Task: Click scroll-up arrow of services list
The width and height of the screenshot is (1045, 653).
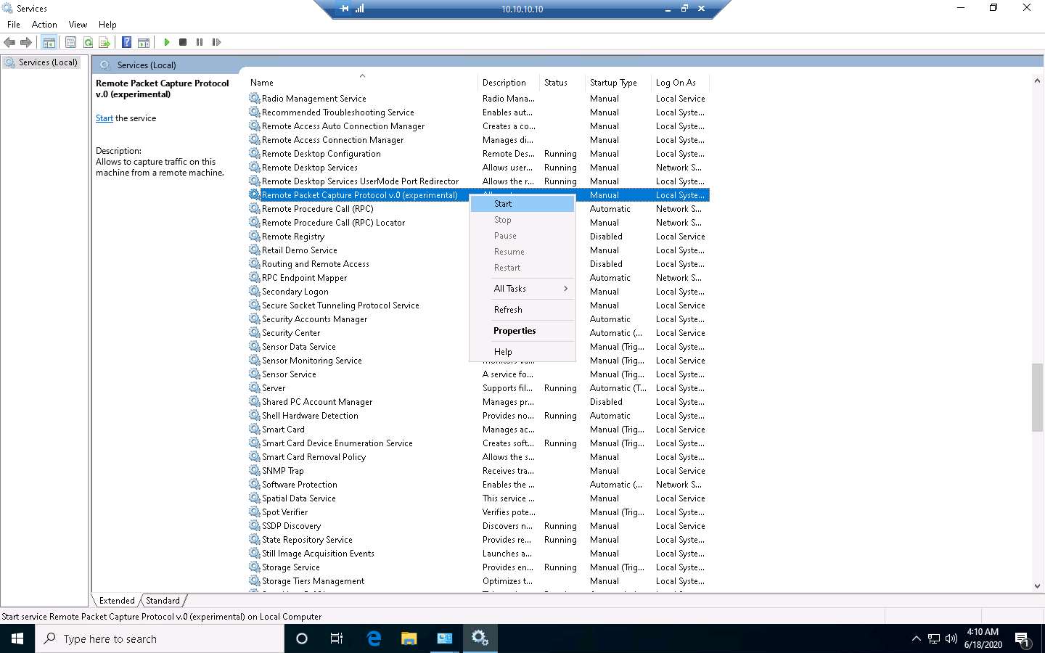Action: tap(1037, 81)
